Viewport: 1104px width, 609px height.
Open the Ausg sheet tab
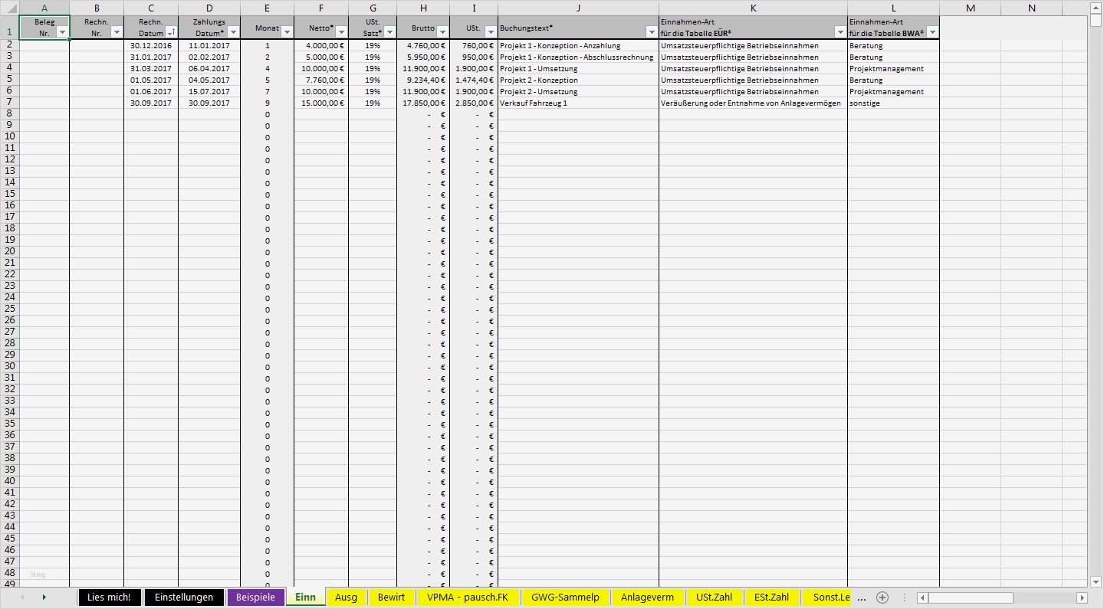pos(346,598)
